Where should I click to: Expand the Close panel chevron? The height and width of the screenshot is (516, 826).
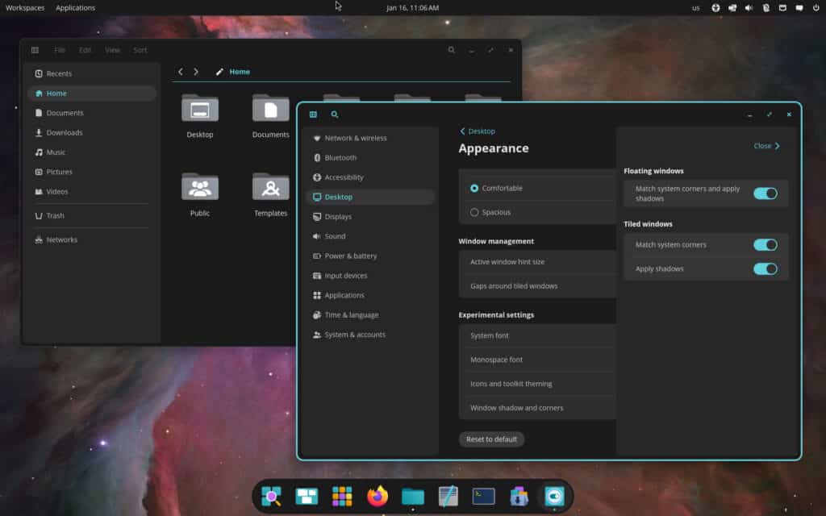(x=768, y=146)
